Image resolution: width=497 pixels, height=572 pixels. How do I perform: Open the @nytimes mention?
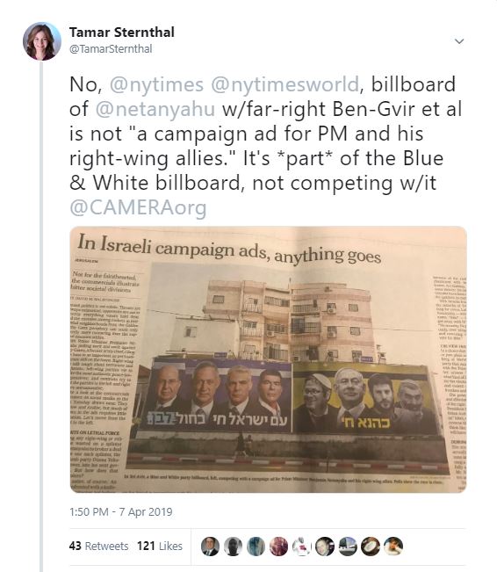click(x=156, y=84)
